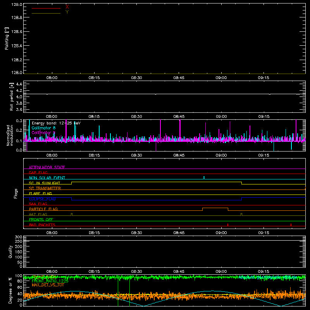The height and width of the screenshot is (310, 310).
Task: Click the white Quality line at 250
Action: click(x=164, y=240)
